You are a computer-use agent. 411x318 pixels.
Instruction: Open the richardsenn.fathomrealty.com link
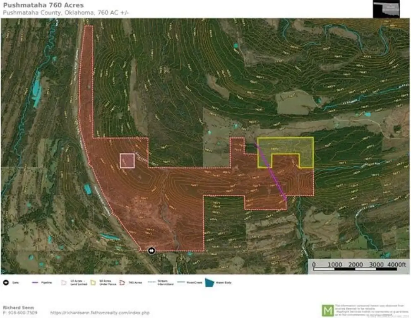(x=99, y=313)
